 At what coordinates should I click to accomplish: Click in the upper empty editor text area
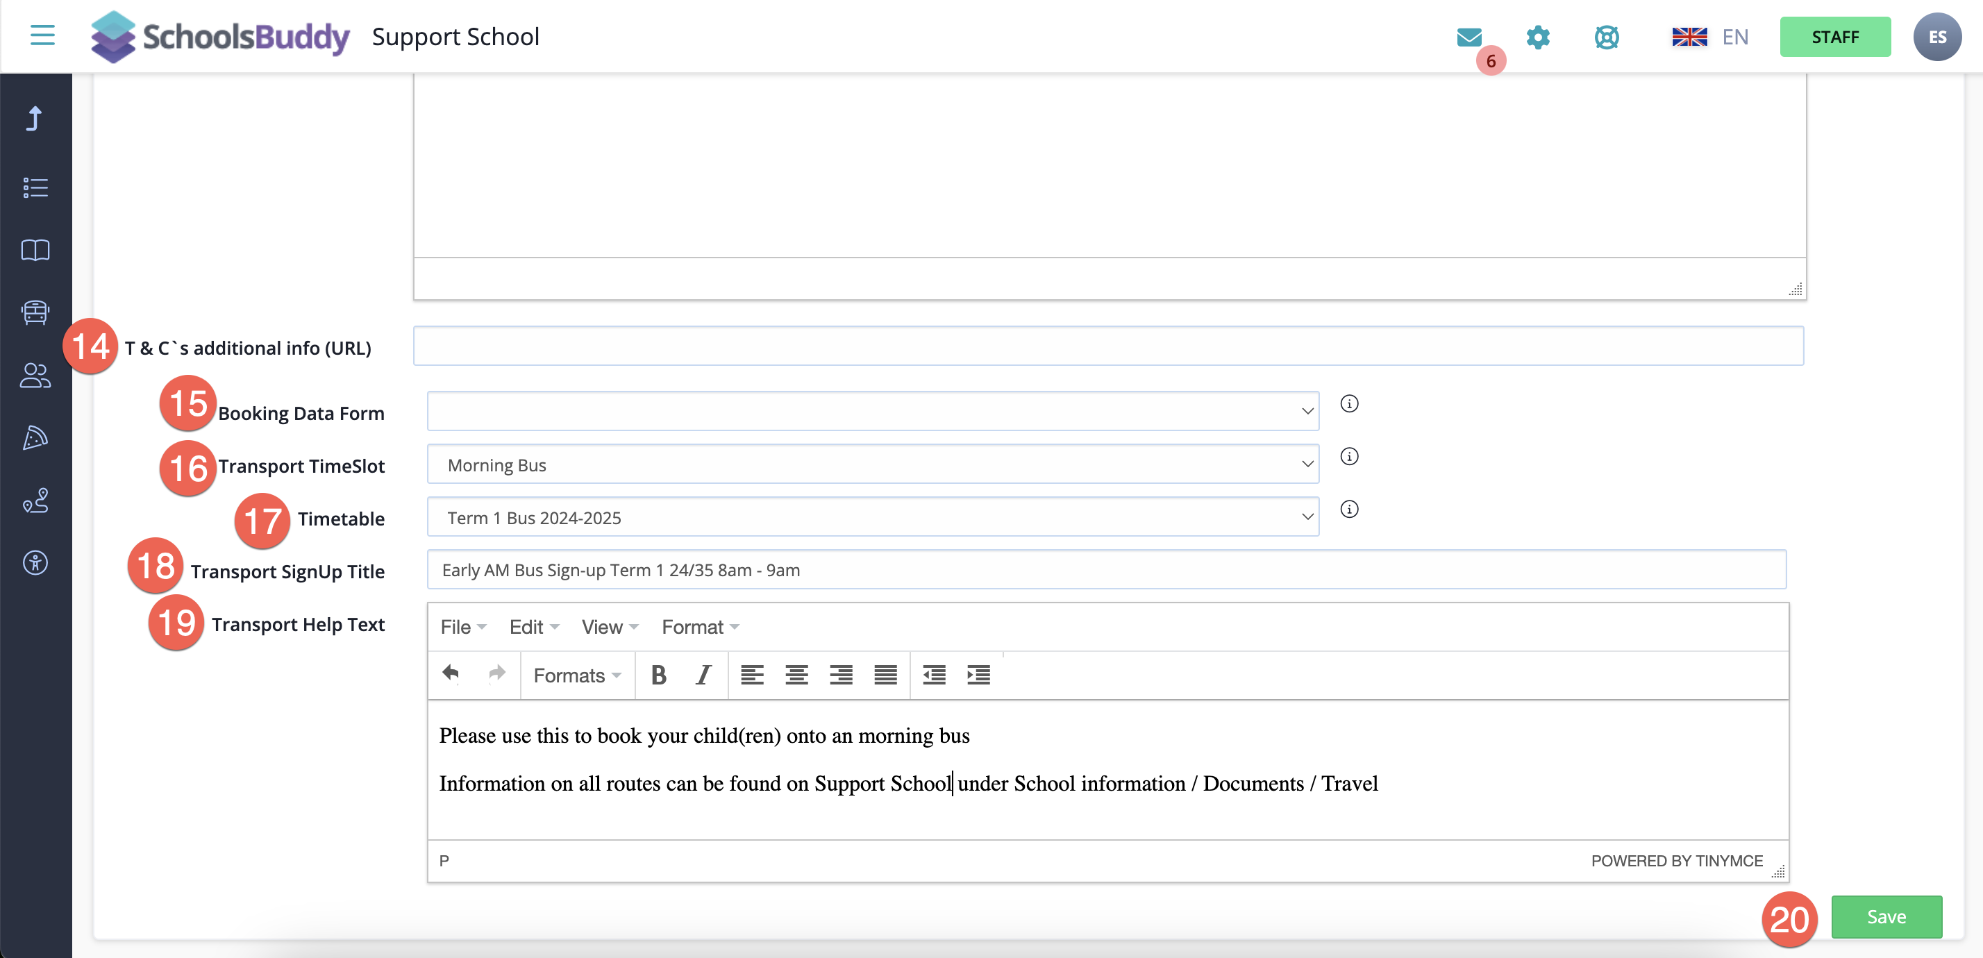(1110, 165)
